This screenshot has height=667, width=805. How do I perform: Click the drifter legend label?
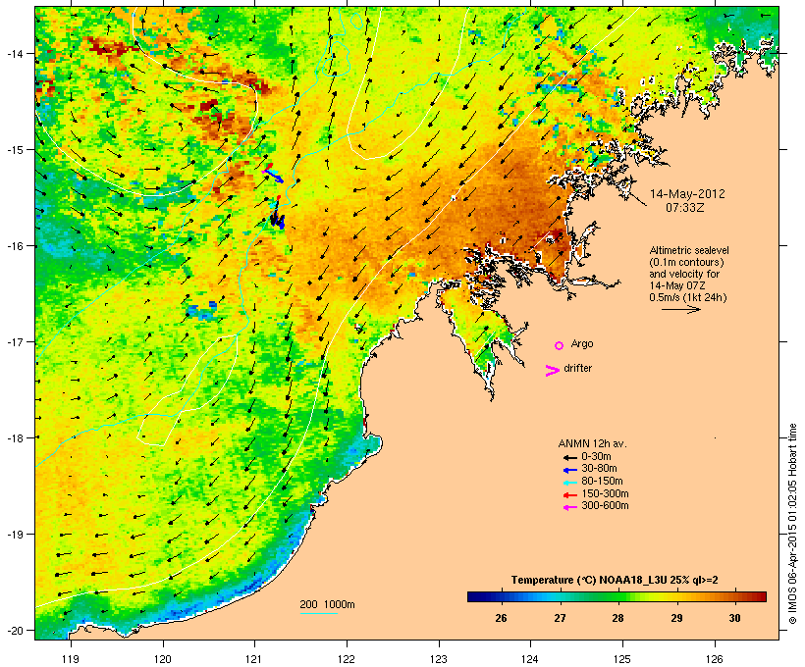(x=577, y=368)
